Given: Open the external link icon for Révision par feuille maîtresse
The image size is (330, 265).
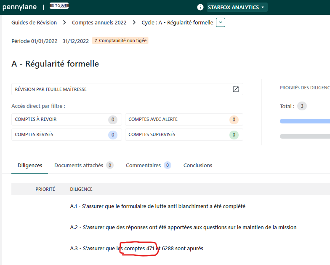Looking at the screenshot, I should (x=235, y=89).
